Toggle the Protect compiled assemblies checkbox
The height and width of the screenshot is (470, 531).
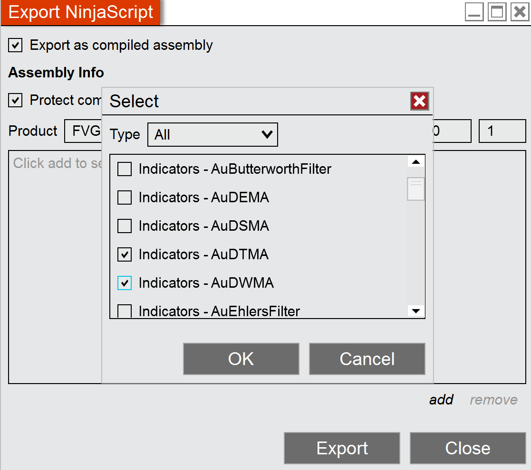(x=15, y=101)
